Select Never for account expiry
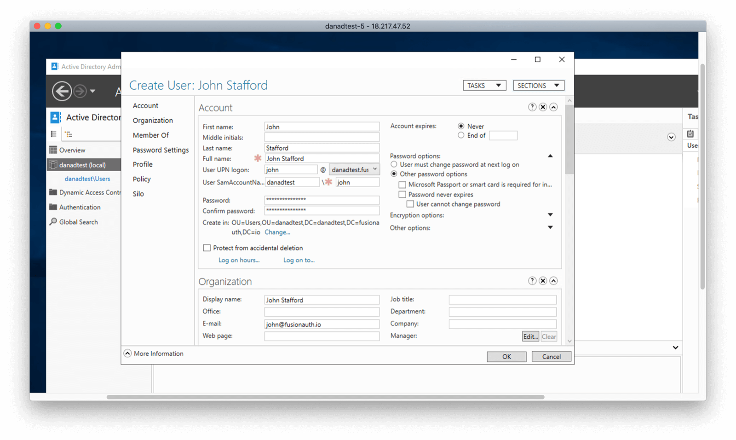The width and height of the screenshot is (736, 440). click(461, 126)
